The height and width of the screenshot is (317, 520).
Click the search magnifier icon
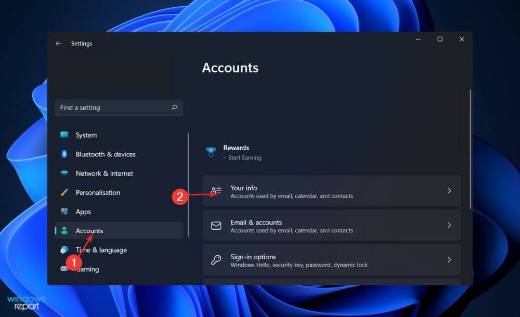pos(174,107)
